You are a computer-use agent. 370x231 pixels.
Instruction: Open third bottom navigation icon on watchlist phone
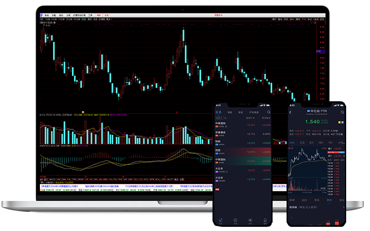[x=251, y=220]
